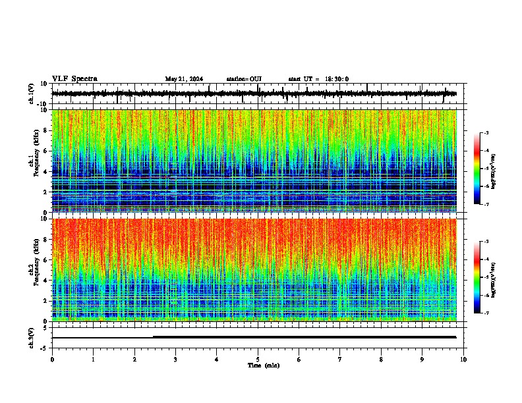The width and height of the screenshot is (522, 403).
Task: Click tick label 4 on the Time axis
Action: [217, 360]
